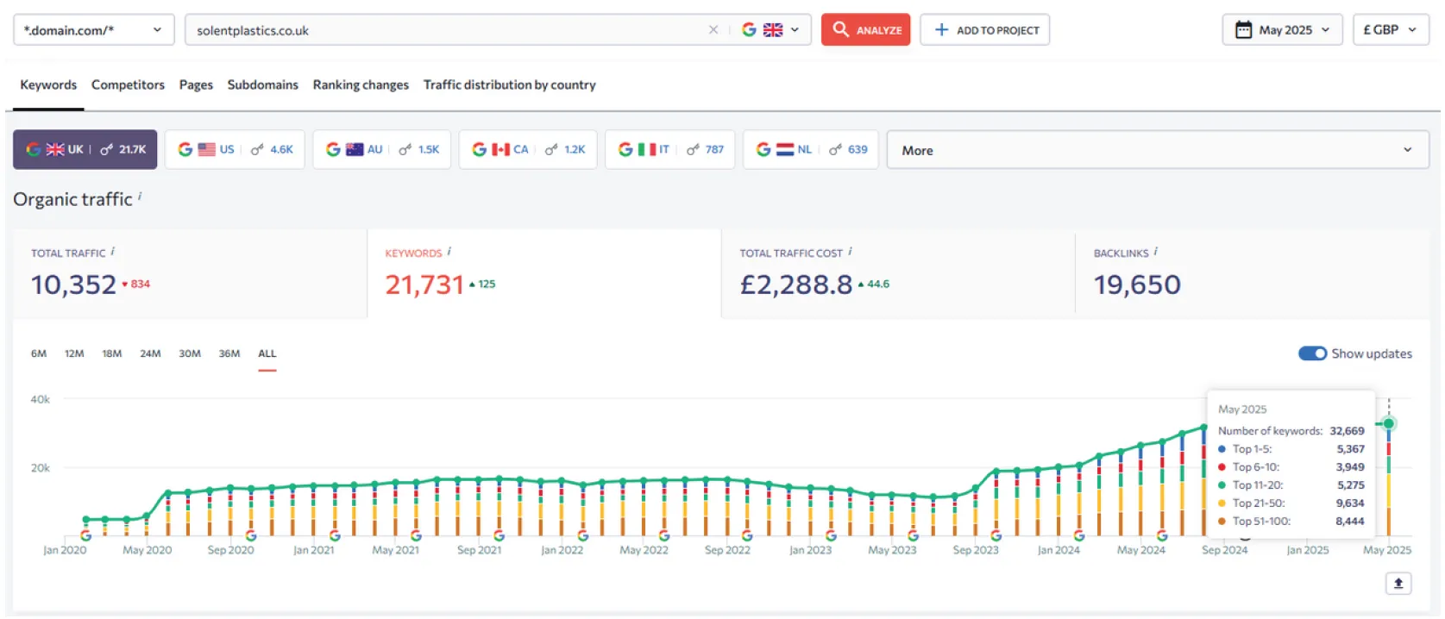Open the Subdomains tab

(x=262, y=84)
